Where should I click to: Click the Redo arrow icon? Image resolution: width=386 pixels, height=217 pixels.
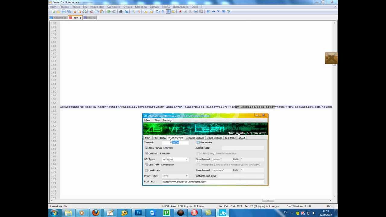114,11
